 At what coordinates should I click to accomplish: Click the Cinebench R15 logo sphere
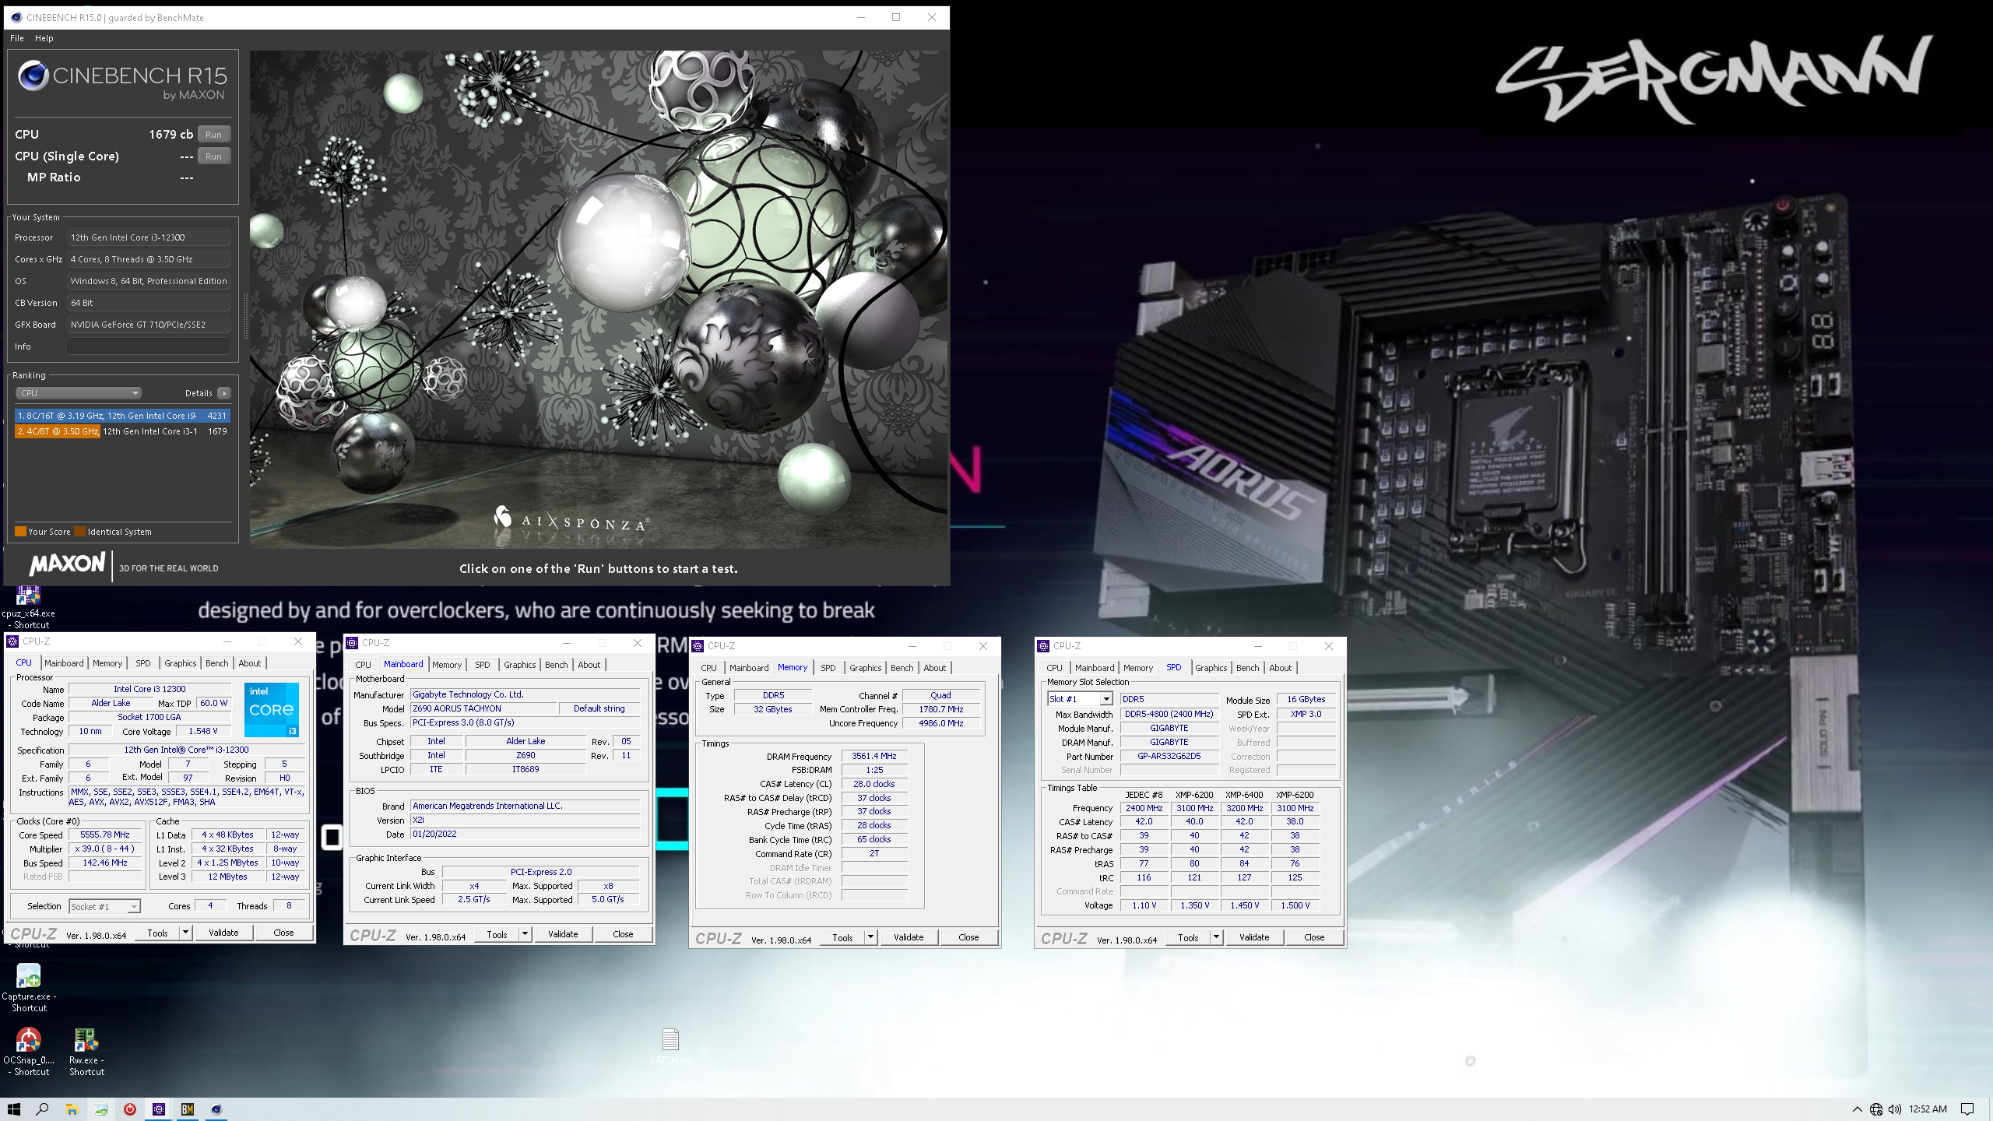coord(33,76)
